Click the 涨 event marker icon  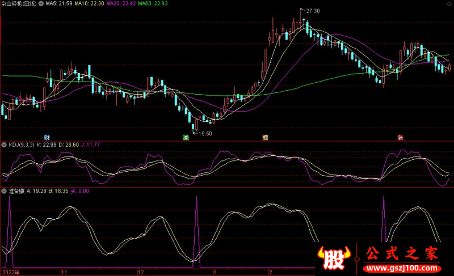[400, 138]
